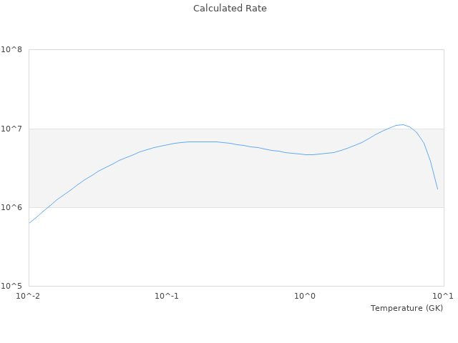Click the leftmost start of the curve

[x=29, y=223]
